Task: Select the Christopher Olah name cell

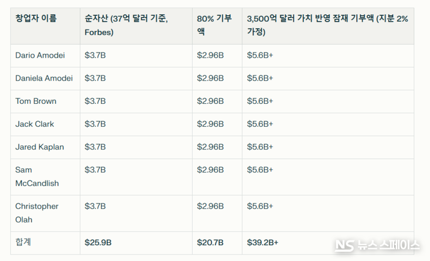Action: [37, 213]
